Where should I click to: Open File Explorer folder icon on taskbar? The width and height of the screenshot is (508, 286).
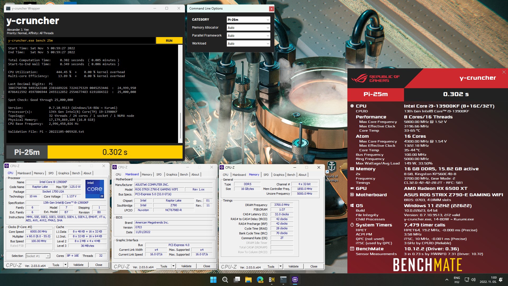pos(248,280)
